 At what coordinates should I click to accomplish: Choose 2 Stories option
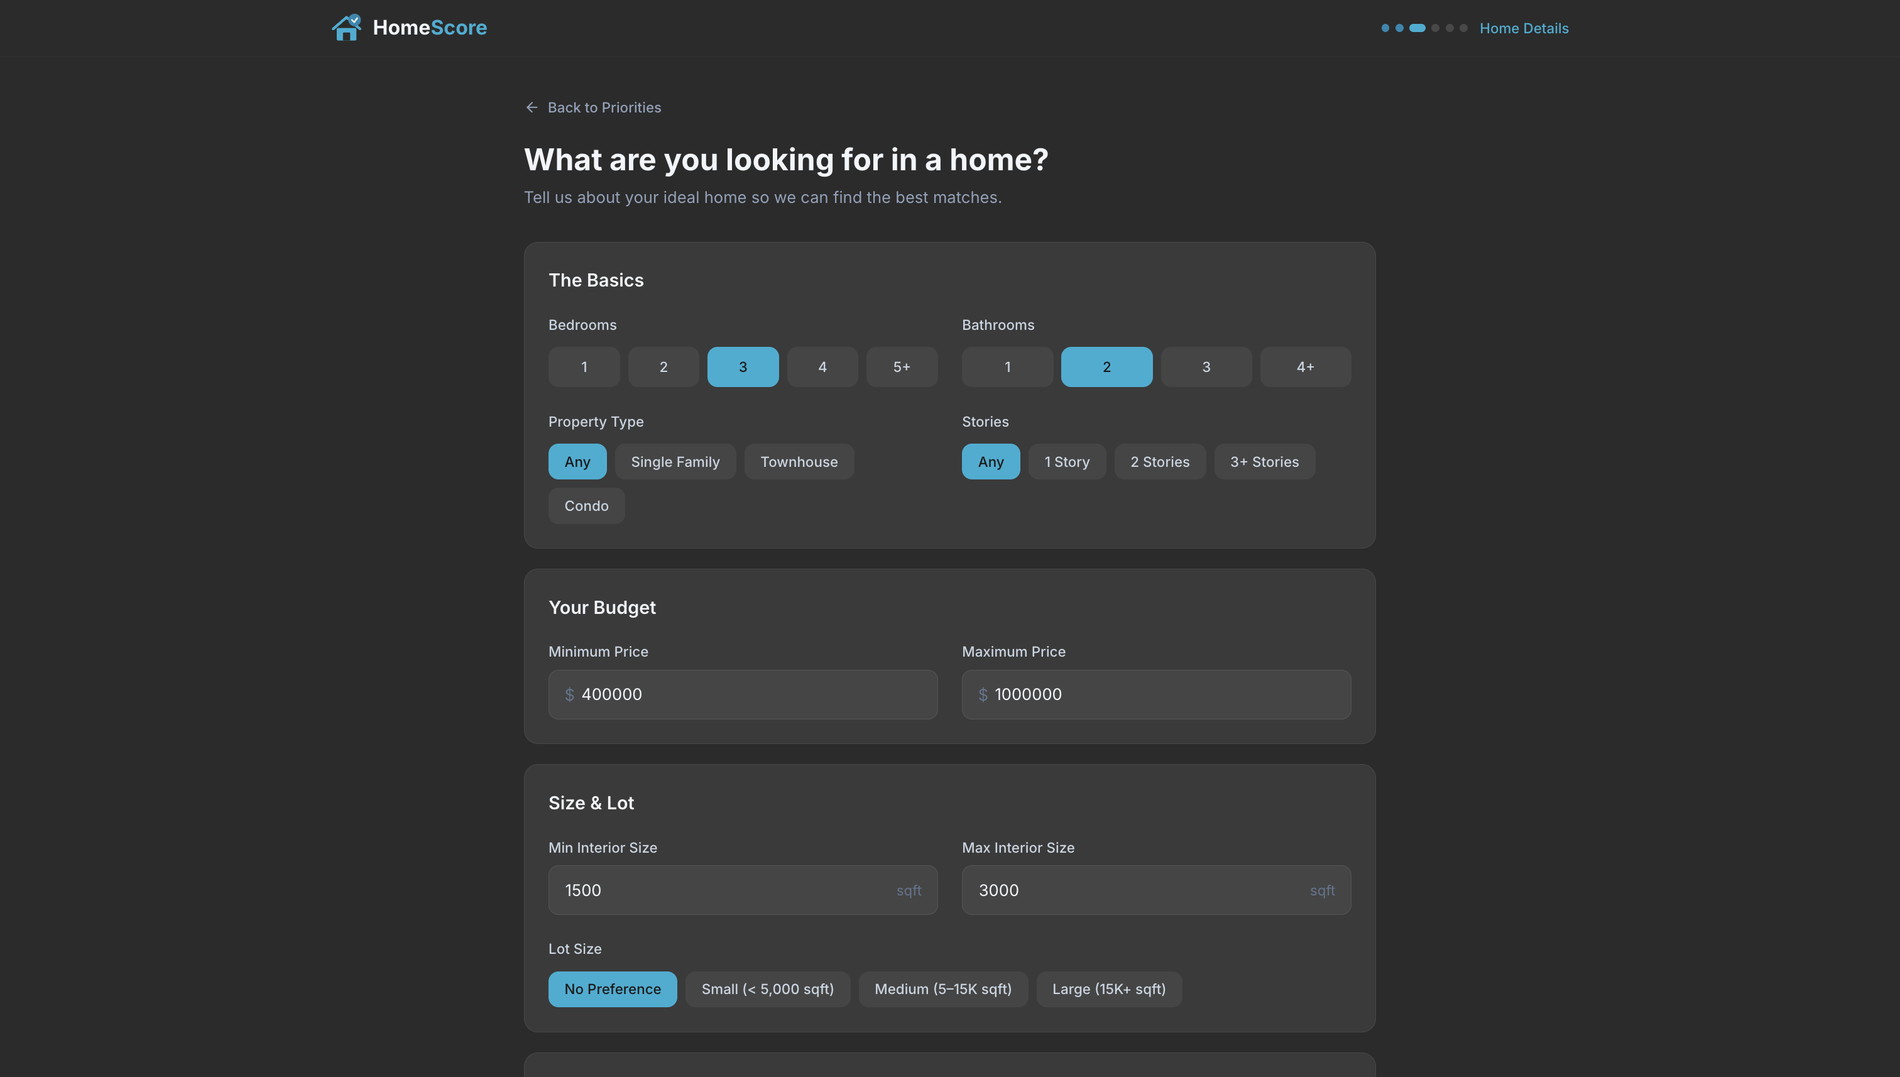[1159, 462]
